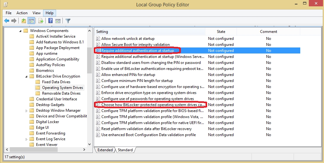This screenshot has height=163, width=324.
Task: Open the Action menu
Action: click(22, 13)
